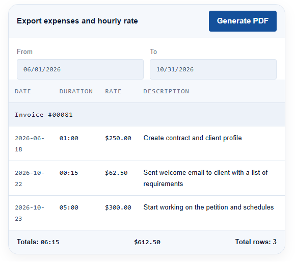Image resolution: width=295 pixels, height=262 pixels.
Task: Click 'Sent welcome email to client' description
Action: coord(205,178)
